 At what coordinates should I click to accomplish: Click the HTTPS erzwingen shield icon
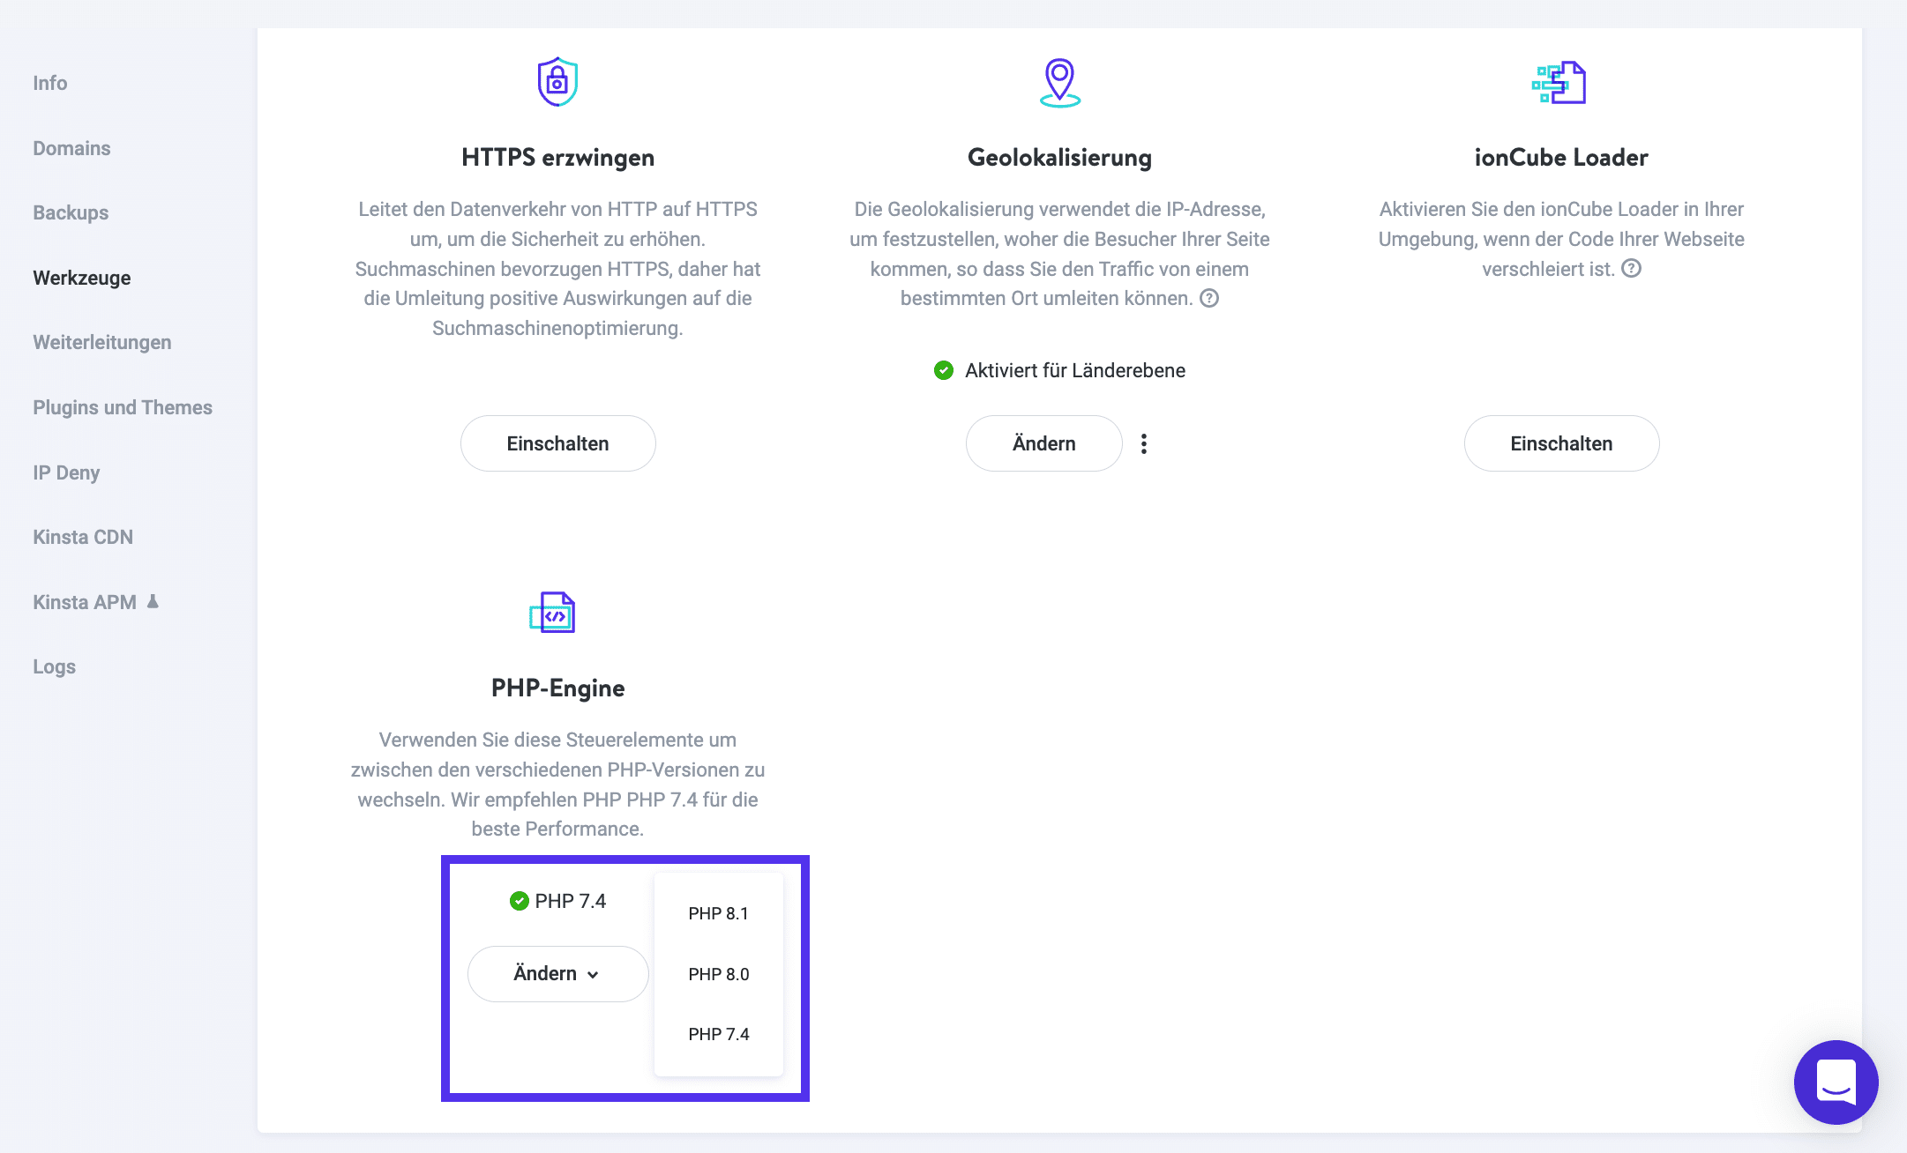pyautogui.click(x=557, y=81)
